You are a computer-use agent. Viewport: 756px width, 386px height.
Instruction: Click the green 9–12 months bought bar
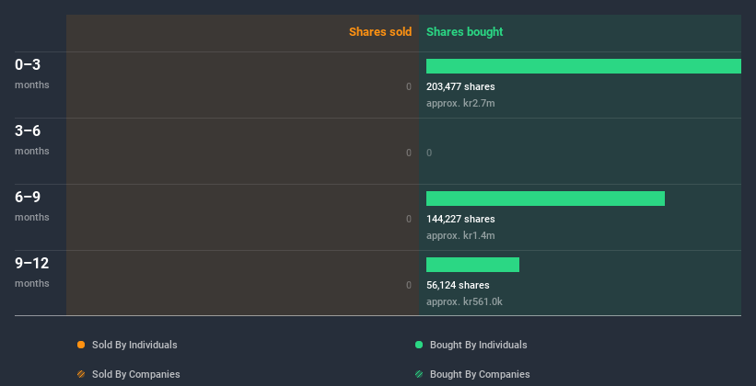pyautogui.click(x=472, y=265)
